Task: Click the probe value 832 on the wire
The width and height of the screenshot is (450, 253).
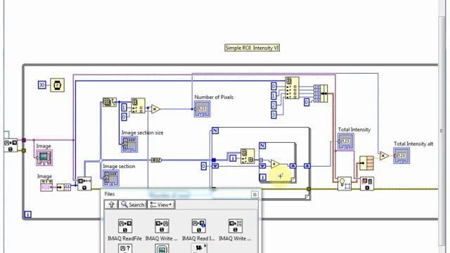Action: point(156,160)
